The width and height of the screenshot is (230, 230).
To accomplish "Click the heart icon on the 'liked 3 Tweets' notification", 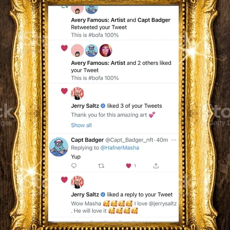I will tap(64, 91).
